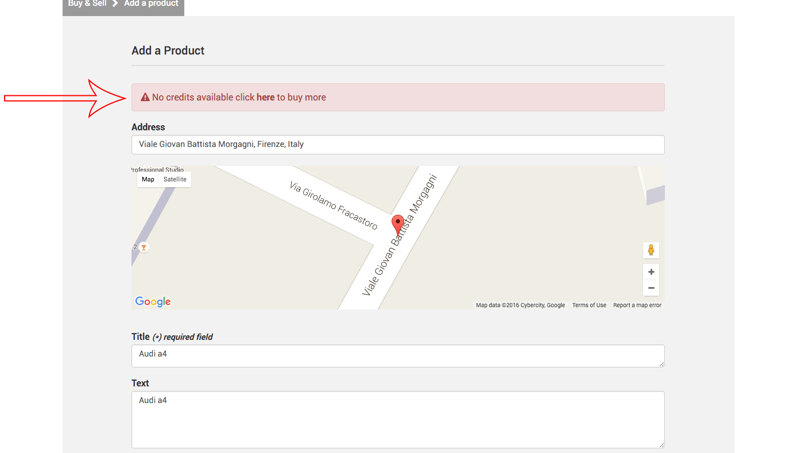The height and width of the screenshot is (453, 805).
Task: Click inside the Text description textarea
Action: click(x=398, y=419)
